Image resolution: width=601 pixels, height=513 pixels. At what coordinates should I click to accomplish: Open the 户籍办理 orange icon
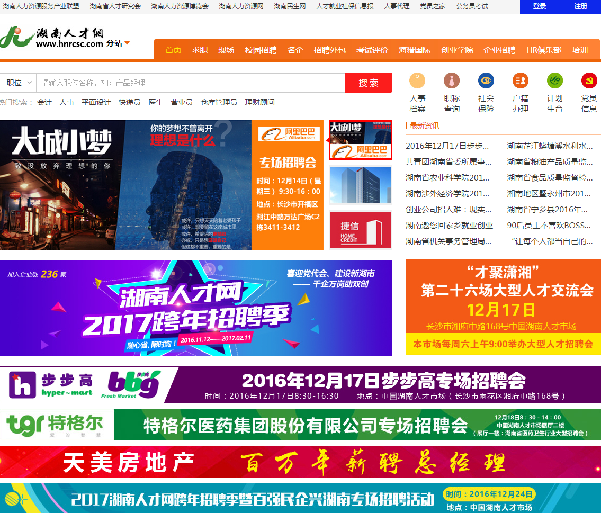(520, 81)
